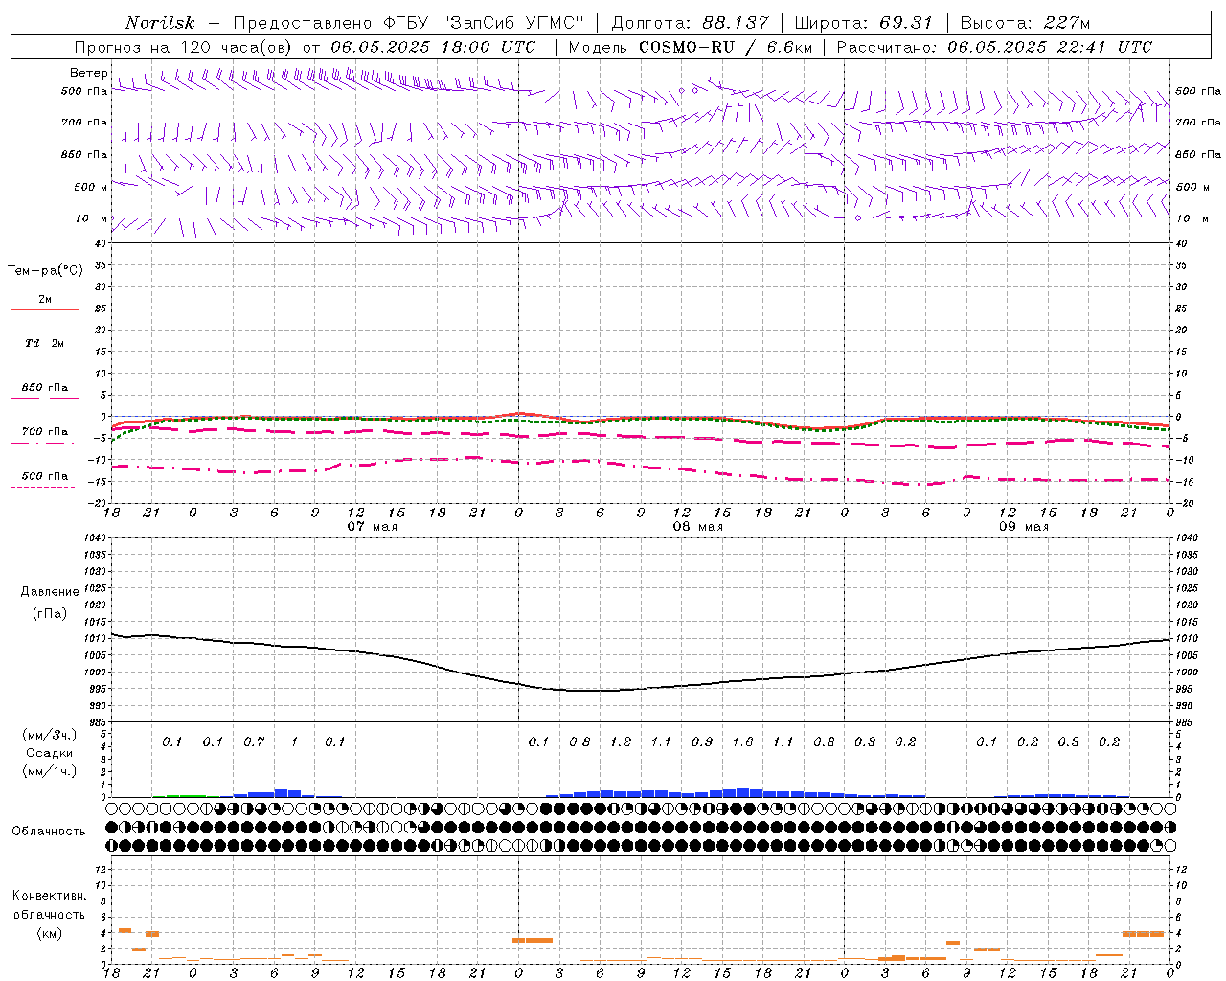Click the 0.7 precipitation value
The image size is (1226, 981).
click(254, 741)
